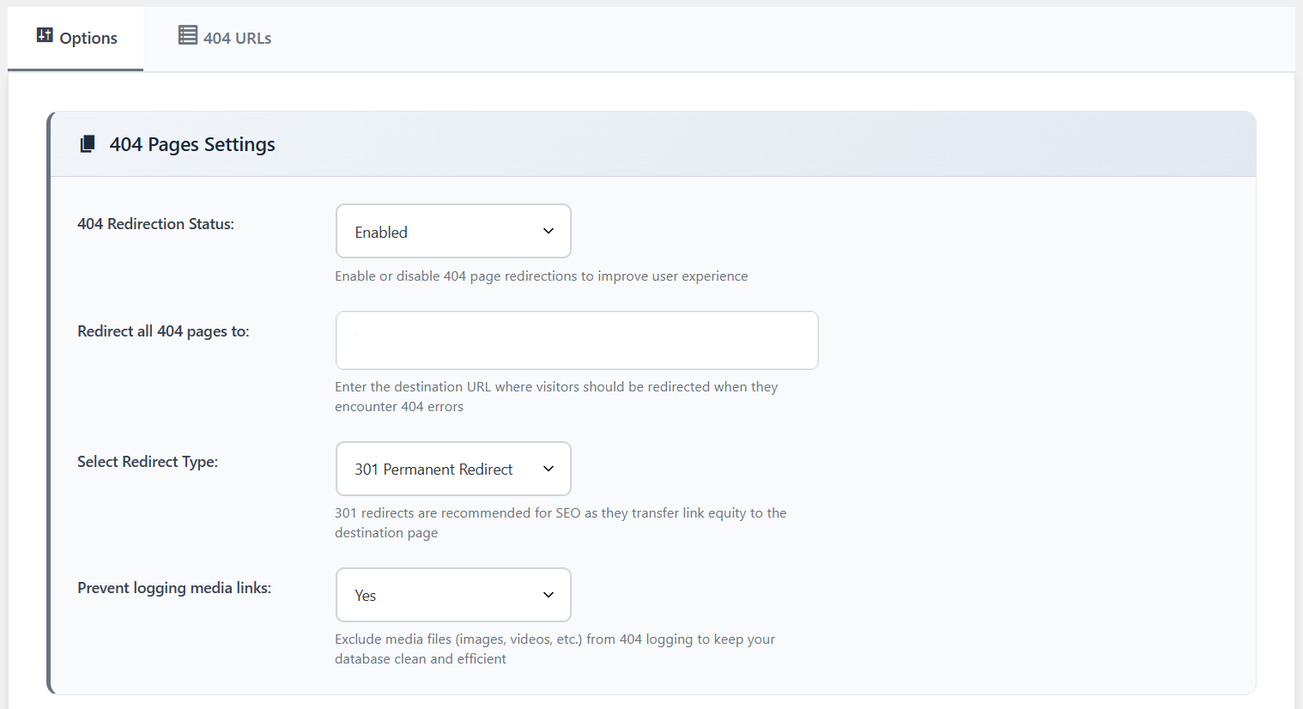
Task: Click the pages icon beside 404 Pages Settings
Action: click(x=88, y=144)
